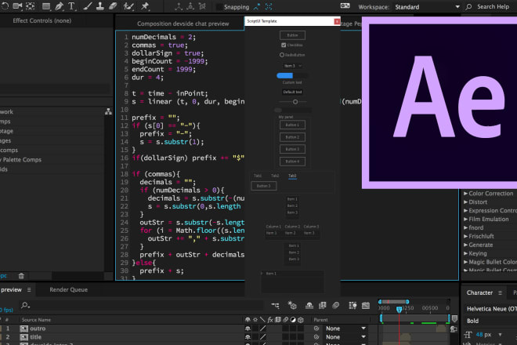Click the top Button in ScriptUI Template
The image size is (517, 345).
(x=292, y=35)
